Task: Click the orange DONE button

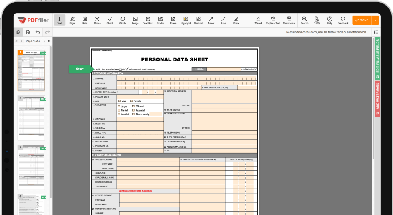Action: click(362, 20)
